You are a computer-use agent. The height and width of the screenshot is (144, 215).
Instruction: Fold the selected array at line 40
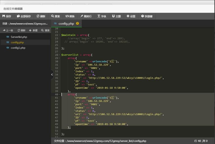coord(59,94)
